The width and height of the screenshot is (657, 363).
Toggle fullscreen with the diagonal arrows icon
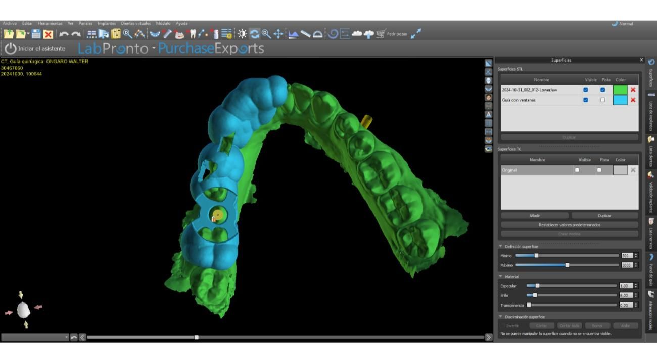point(415,34)
